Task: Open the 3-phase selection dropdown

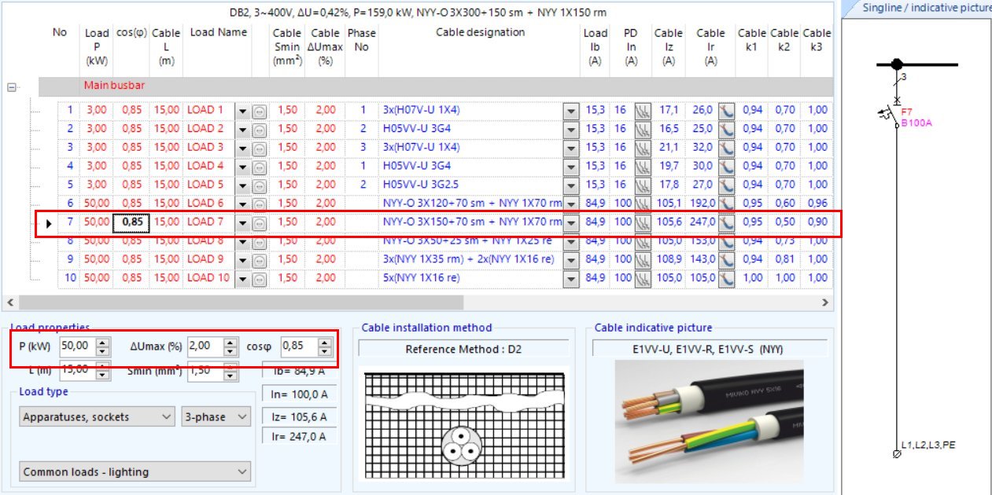Action: pyautogui.click(x=242, y=417)
